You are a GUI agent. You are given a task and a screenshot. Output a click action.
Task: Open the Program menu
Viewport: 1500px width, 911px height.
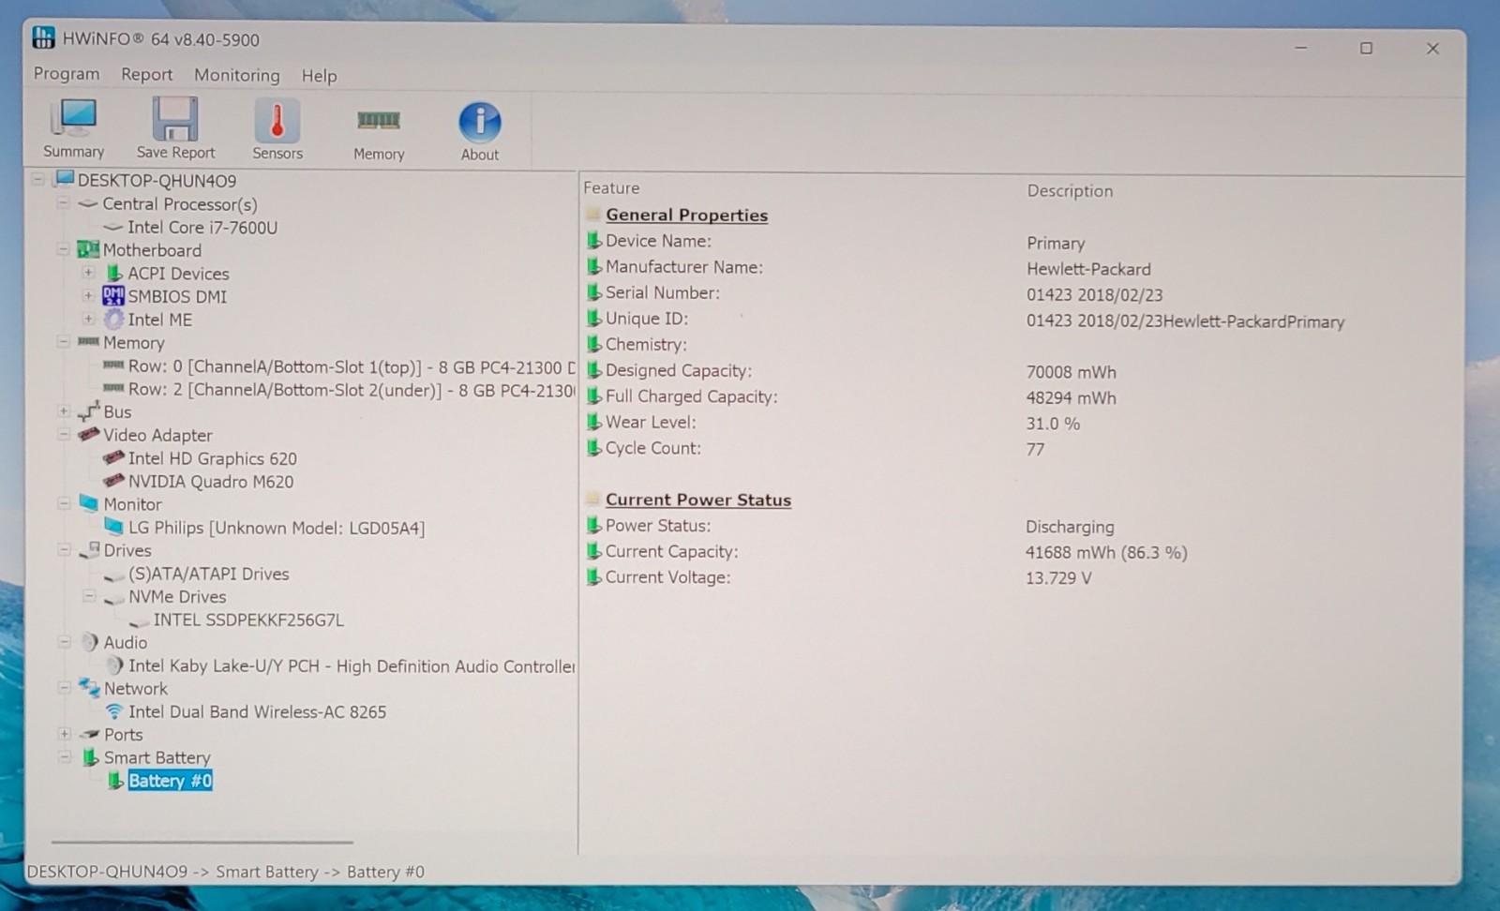pyautogui.click(x=67, y=73)
